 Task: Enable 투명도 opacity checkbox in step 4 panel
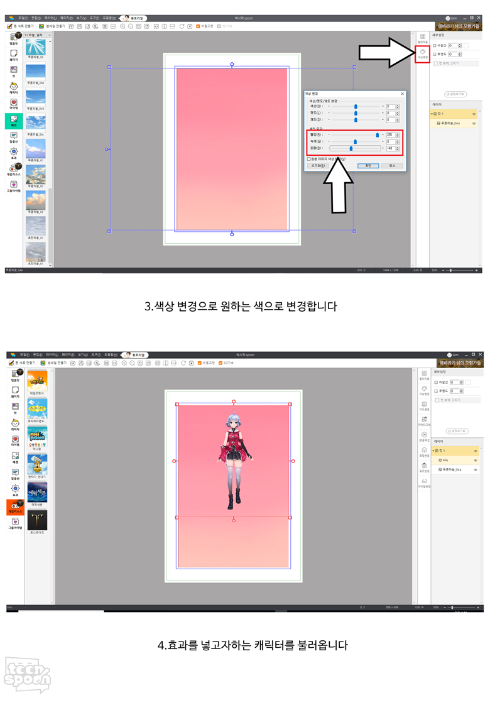[437, 391]
